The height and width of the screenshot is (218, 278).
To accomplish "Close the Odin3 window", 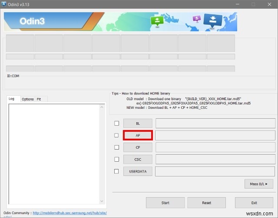I will pyautogui.click(x=269, y=4).
